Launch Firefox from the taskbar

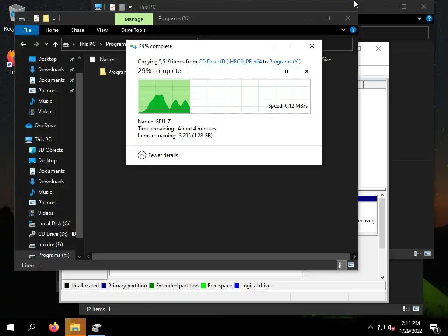[53, 327]
